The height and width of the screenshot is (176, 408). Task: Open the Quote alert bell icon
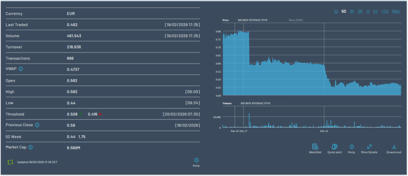point(334,147)
